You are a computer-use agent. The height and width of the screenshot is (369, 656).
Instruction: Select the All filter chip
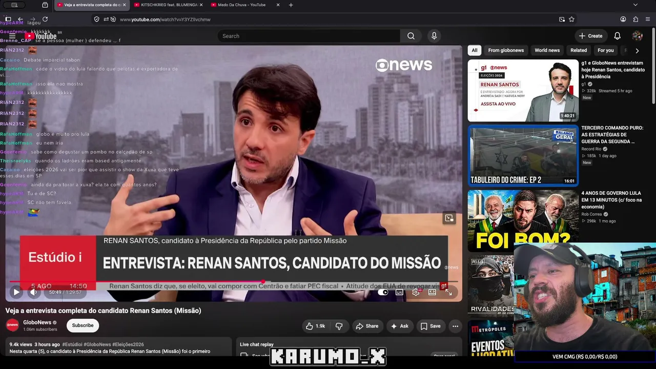475,50
